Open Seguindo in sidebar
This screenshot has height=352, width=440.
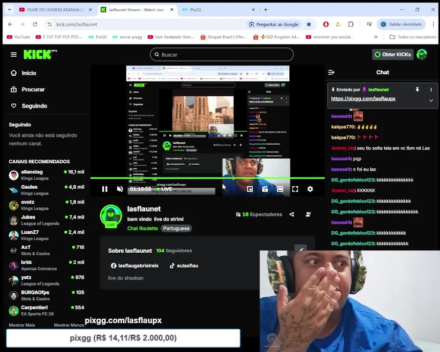click(x=29, y=106)
